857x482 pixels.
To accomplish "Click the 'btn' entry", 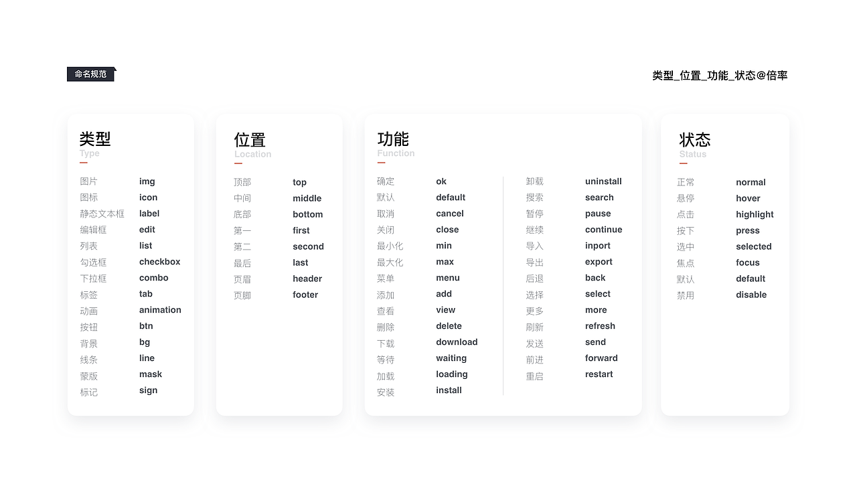I will click(146, 326).
